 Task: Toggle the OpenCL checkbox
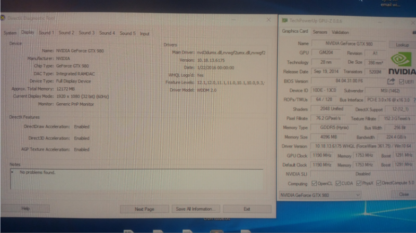click(x=314, y=183)
